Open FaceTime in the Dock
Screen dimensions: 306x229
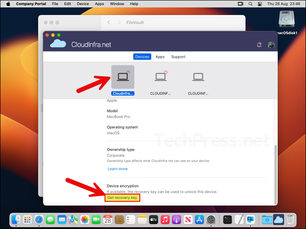(96, 220)
